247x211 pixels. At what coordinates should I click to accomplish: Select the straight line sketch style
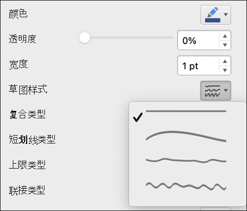click(186, 111)
